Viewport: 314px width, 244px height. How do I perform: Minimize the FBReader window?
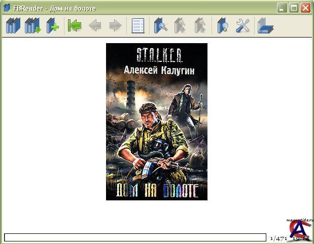click(x=282, y=8)
